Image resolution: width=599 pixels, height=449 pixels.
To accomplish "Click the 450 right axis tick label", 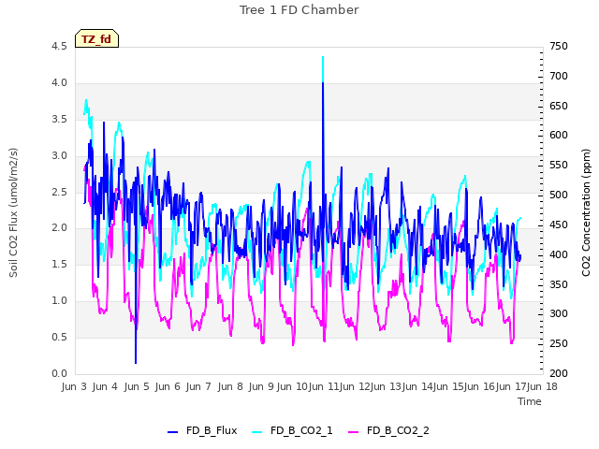I will coord(559,224).
